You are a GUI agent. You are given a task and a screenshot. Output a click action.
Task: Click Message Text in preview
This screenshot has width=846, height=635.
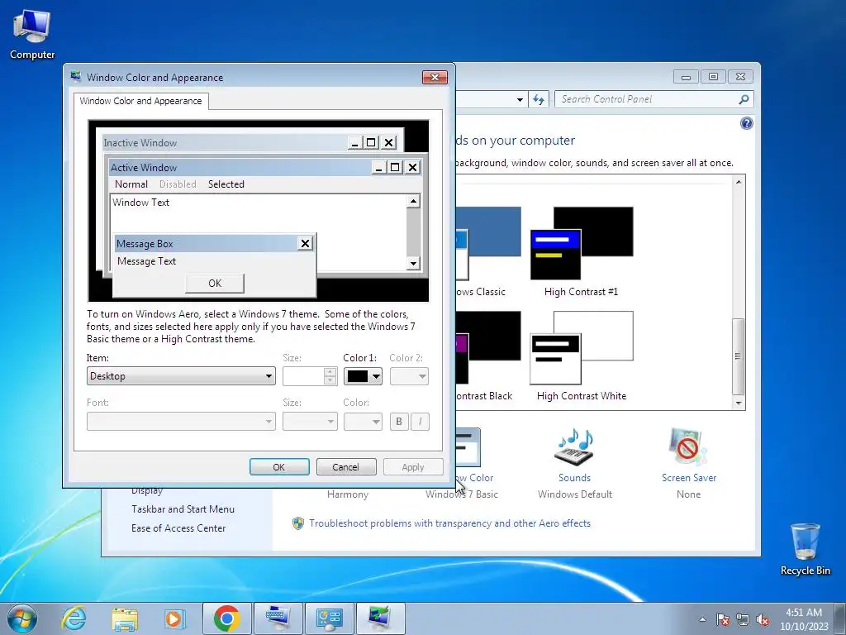pos(146,261)
